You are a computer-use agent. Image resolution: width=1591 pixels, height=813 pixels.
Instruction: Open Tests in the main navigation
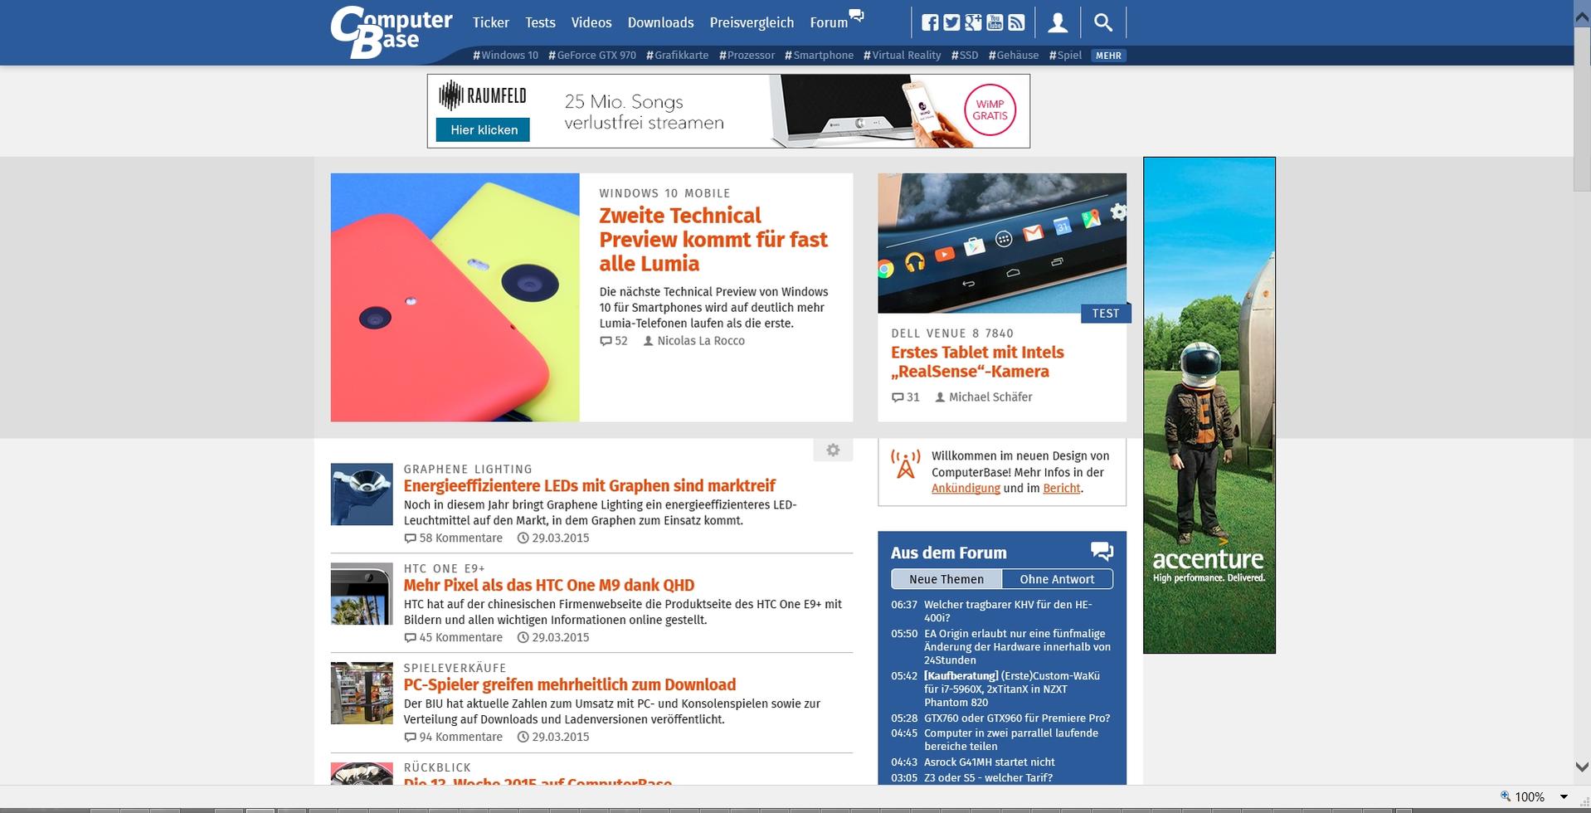click(540, 22)
